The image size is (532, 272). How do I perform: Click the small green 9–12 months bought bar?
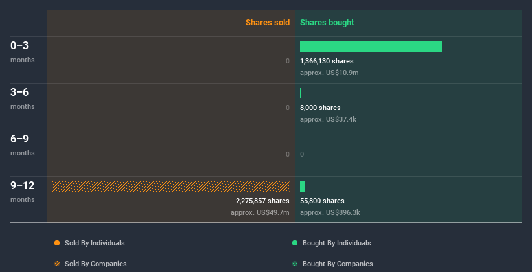tap(303, 187)
